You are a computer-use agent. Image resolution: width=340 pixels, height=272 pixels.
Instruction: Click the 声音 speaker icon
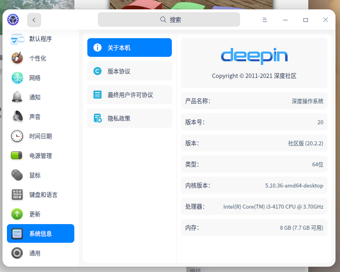[x=17, y=116]
